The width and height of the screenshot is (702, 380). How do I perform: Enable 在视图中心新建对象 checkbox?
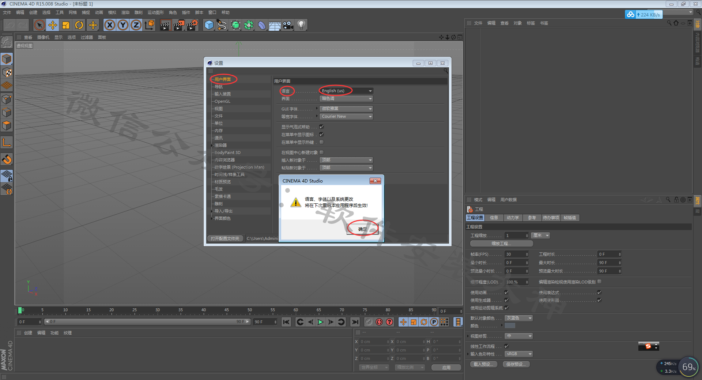point(322,152)
